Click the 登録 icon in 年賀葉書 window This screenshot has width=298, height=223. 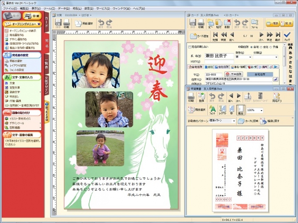(x=201, y=97)
